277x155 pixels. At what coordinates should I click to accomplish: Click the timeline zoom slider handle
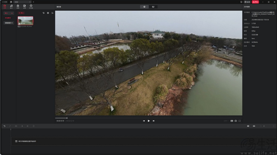(x=264, y=126)
